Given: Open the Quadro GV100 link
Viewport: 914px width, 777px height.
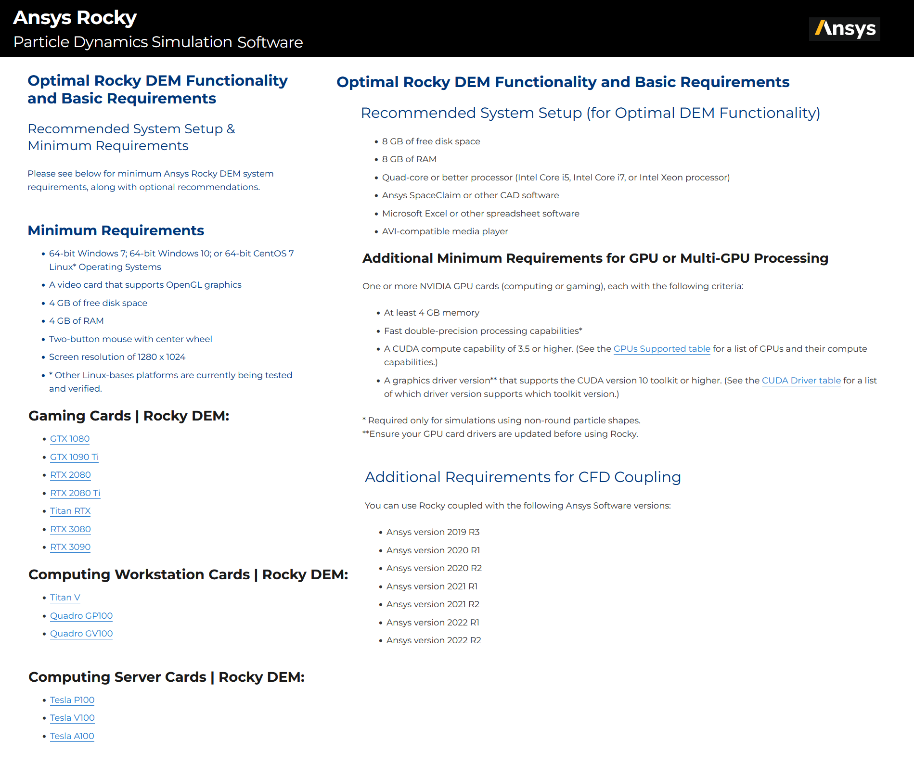Looking at the screenshot, I should (x=81, y=634).
